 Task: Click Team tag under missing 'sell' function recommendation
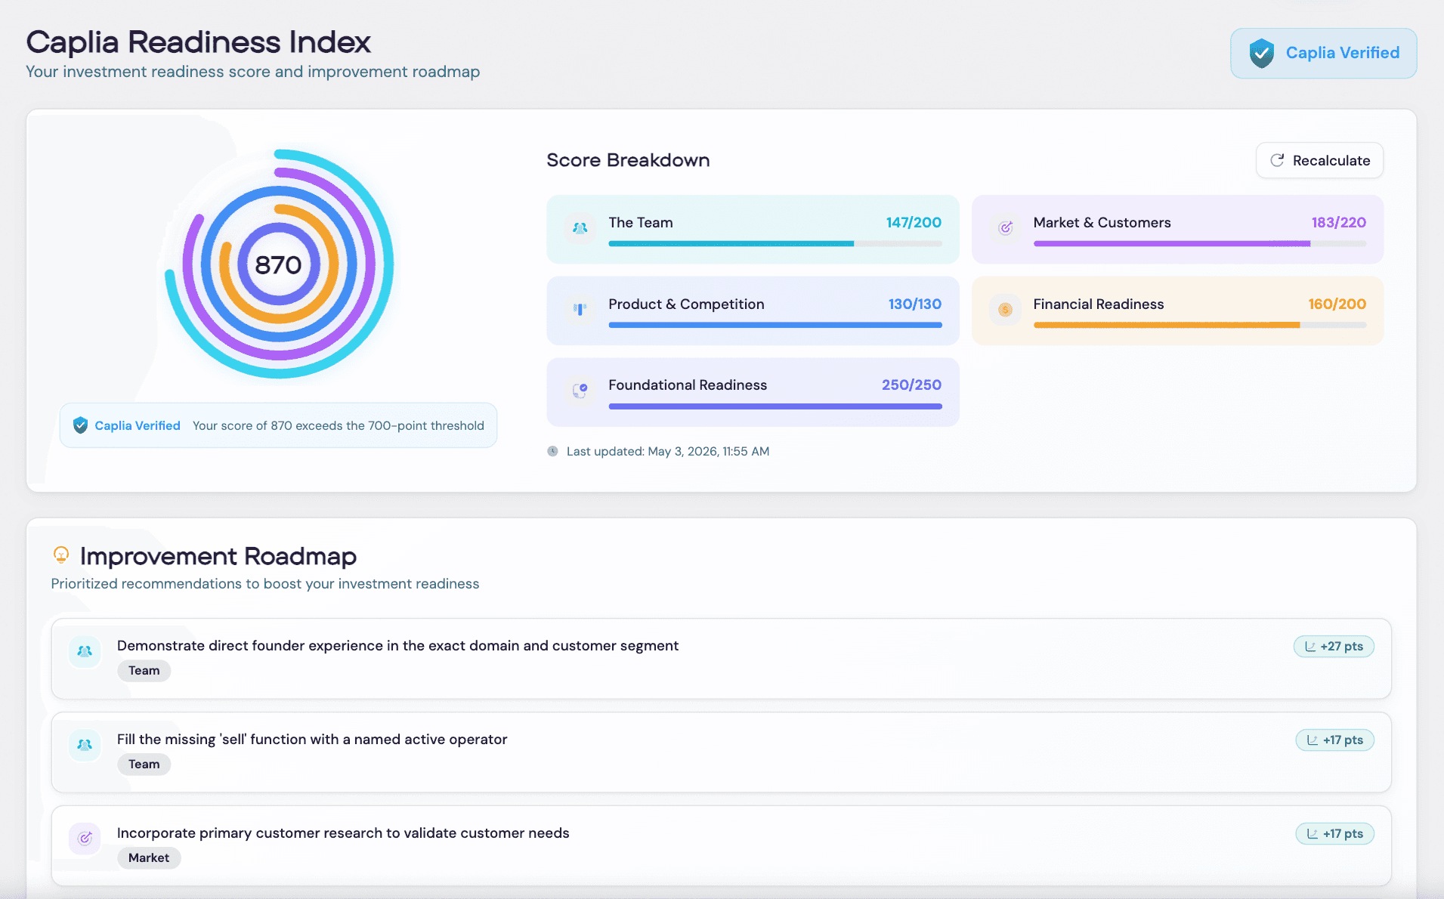pyautogui.click(x=144, y=765)
